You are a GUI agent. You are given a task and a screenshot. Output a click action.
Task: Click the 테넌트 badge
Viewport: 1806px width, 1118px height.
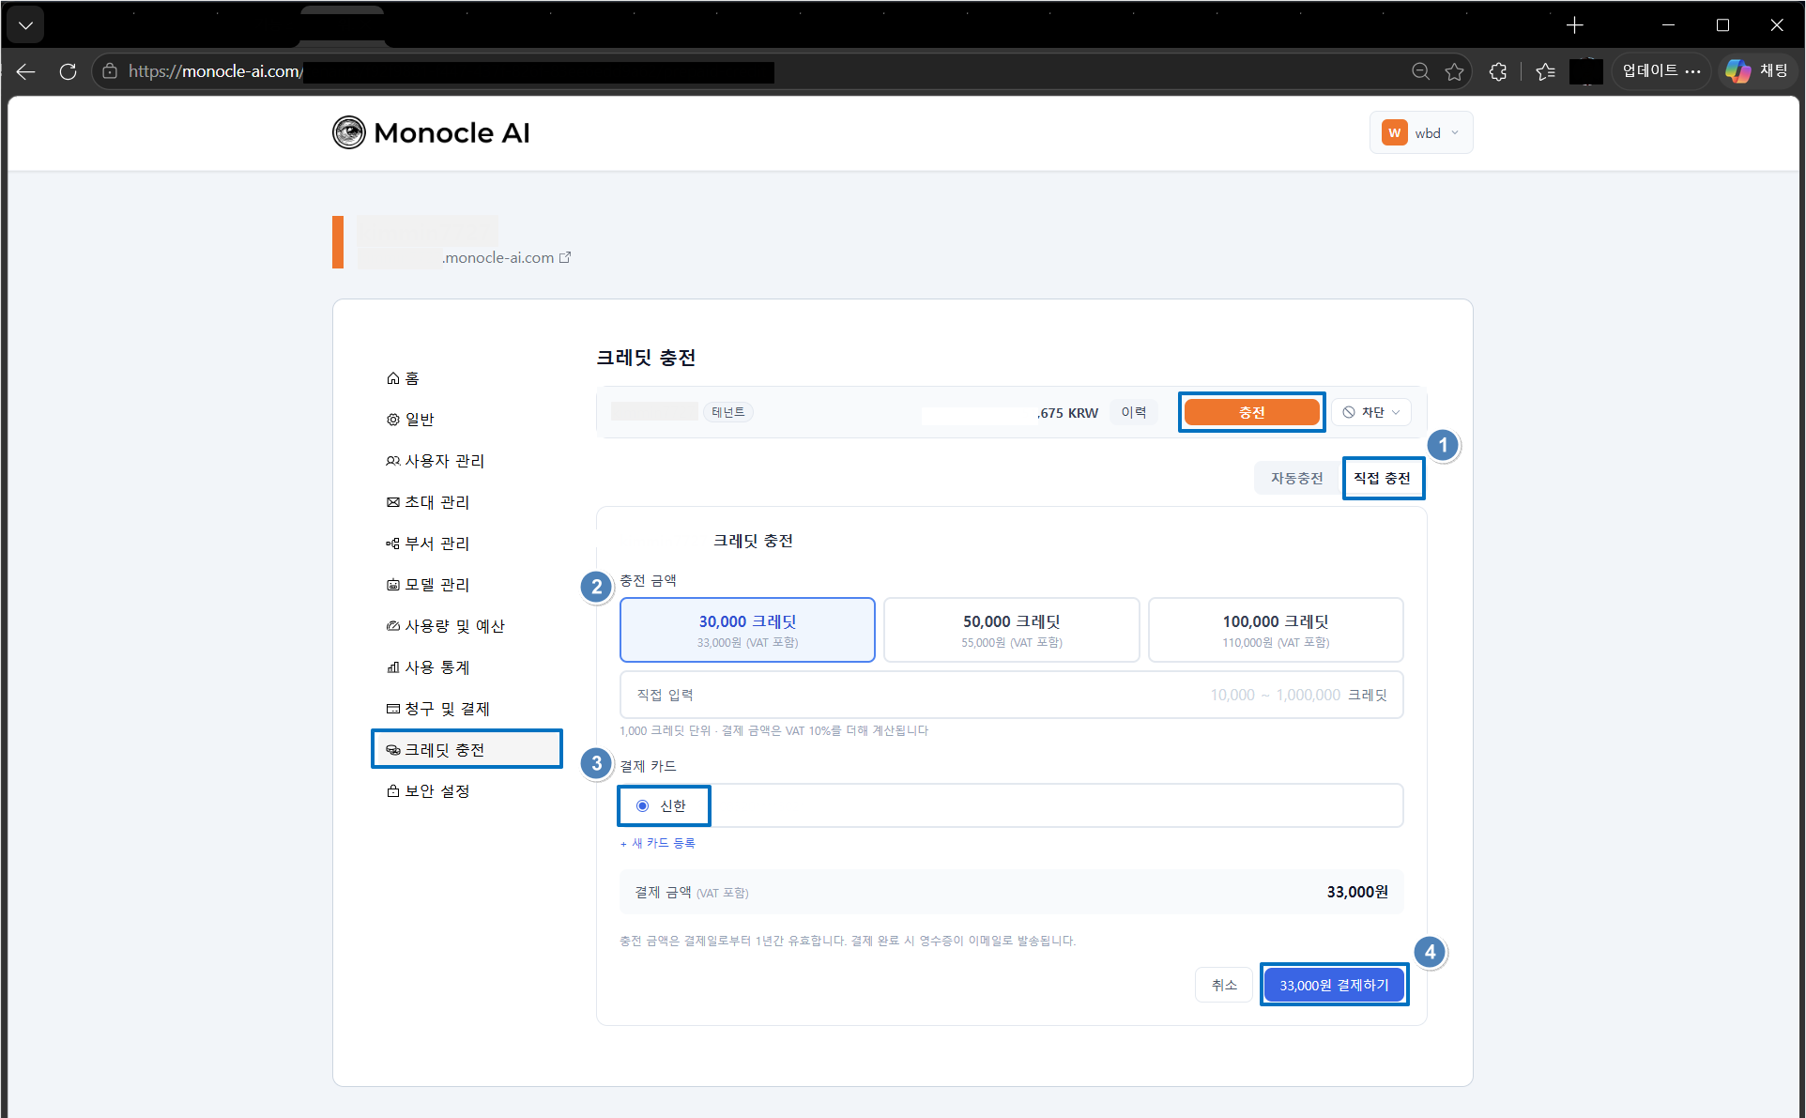coord(727,412)
